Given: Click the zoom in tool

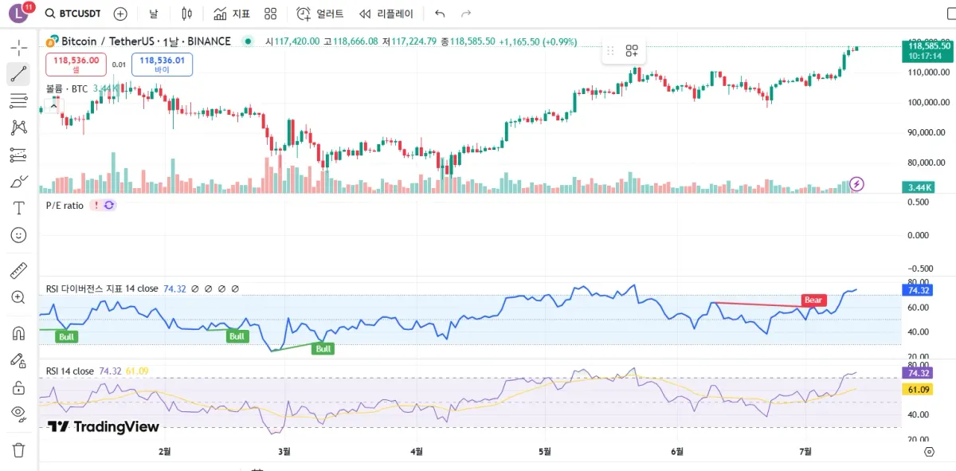Looking at the screenshot, I should point(18,297).
